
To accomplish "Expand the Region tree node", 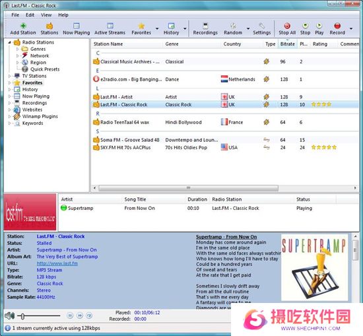I will [x=18, y=63].
